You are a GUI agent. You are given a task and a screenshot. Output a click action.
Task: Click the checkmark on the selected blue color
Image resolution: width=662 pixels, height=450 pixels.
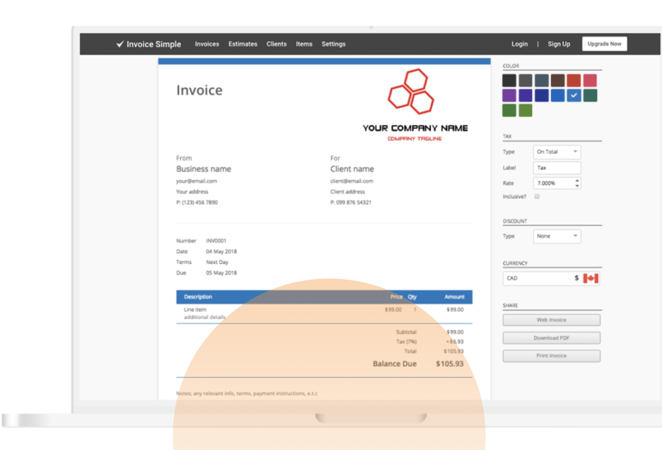[x=575, y=95]
